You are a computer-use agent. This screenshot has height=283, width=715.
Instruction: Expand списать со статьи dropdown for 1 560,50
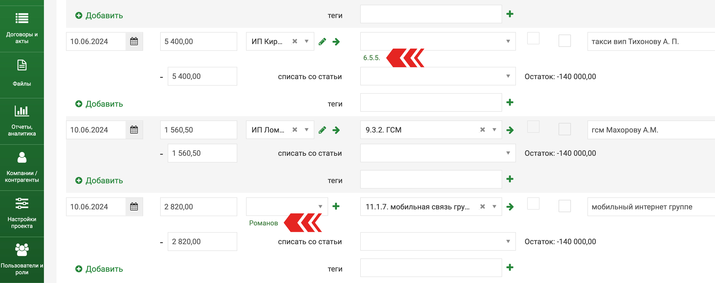click(x=438, y=153)
